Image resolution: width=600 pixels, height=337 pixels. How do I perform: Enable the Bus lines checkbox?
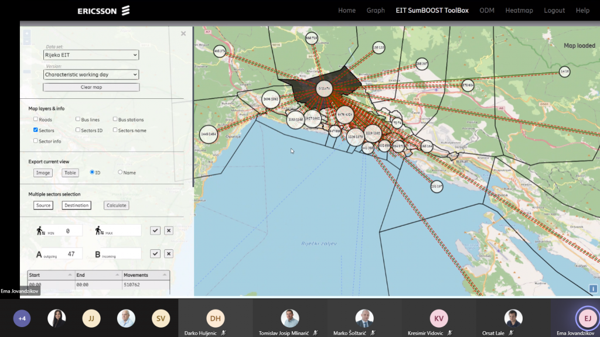[78, 119]
